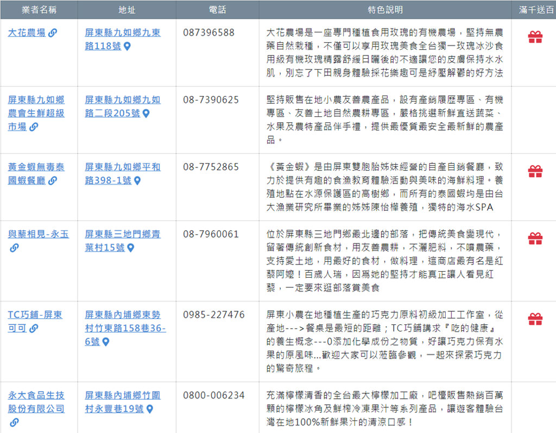
Task: Click the link icon under 與藜相見-永玉
Action: pos(14,248)
